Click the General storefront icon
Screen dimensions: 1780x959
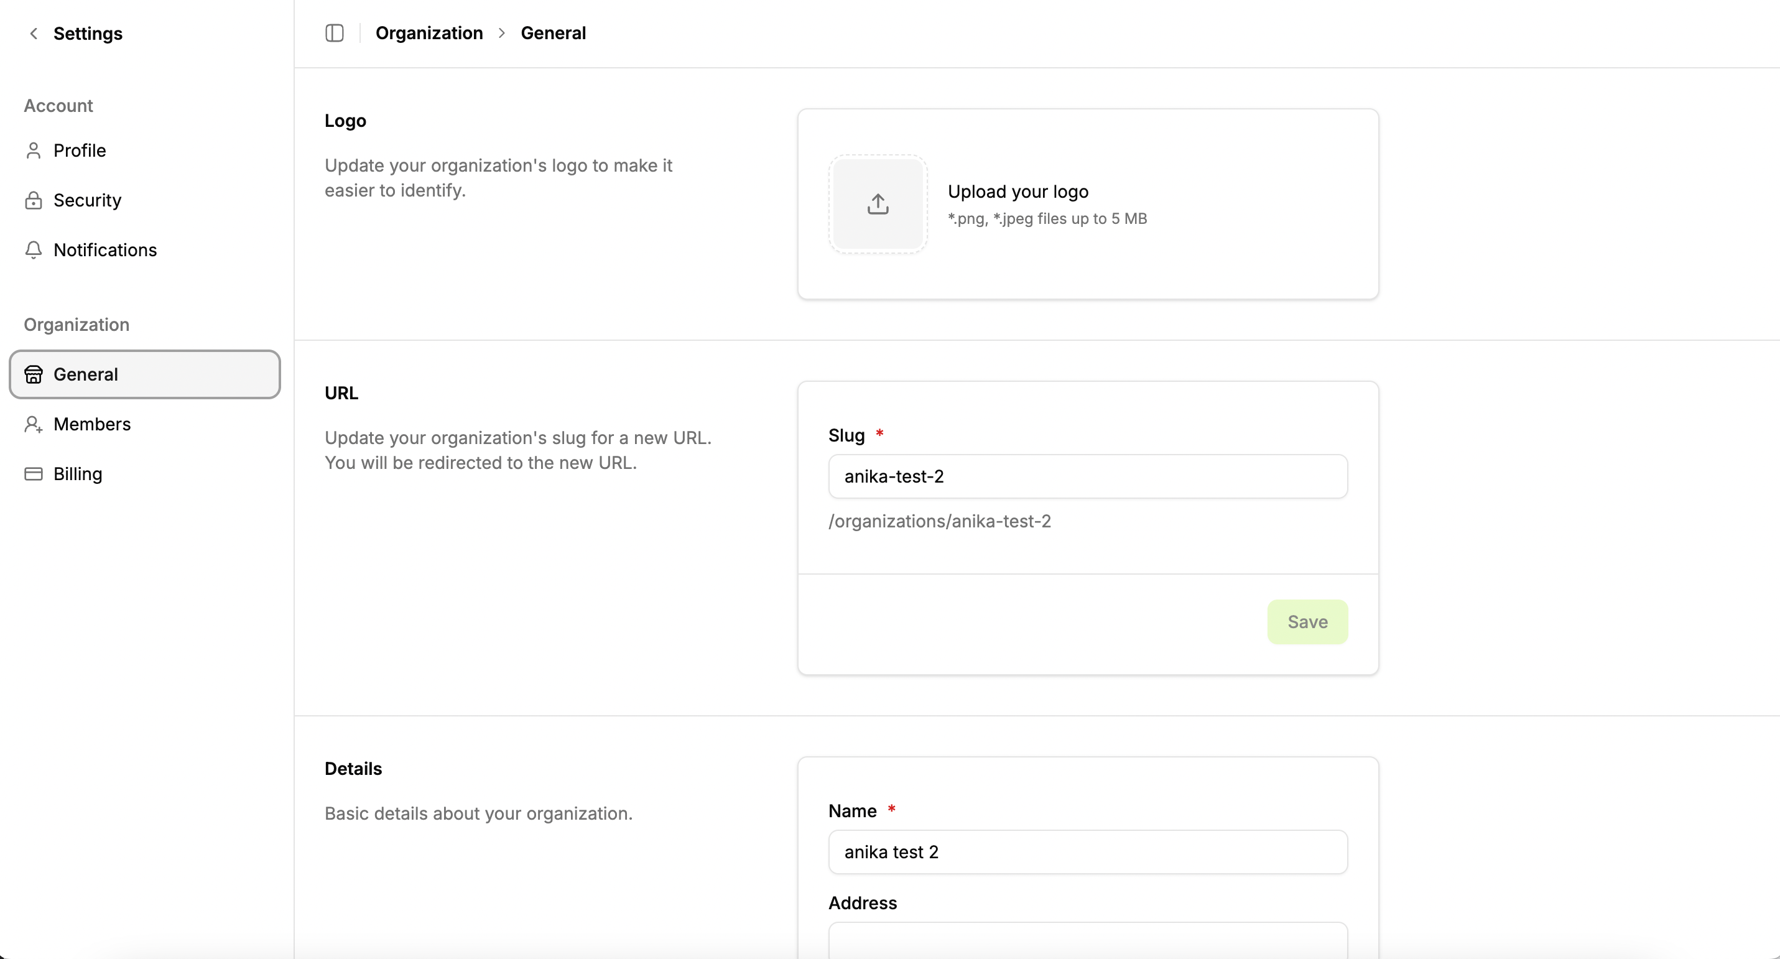(33, 374)
